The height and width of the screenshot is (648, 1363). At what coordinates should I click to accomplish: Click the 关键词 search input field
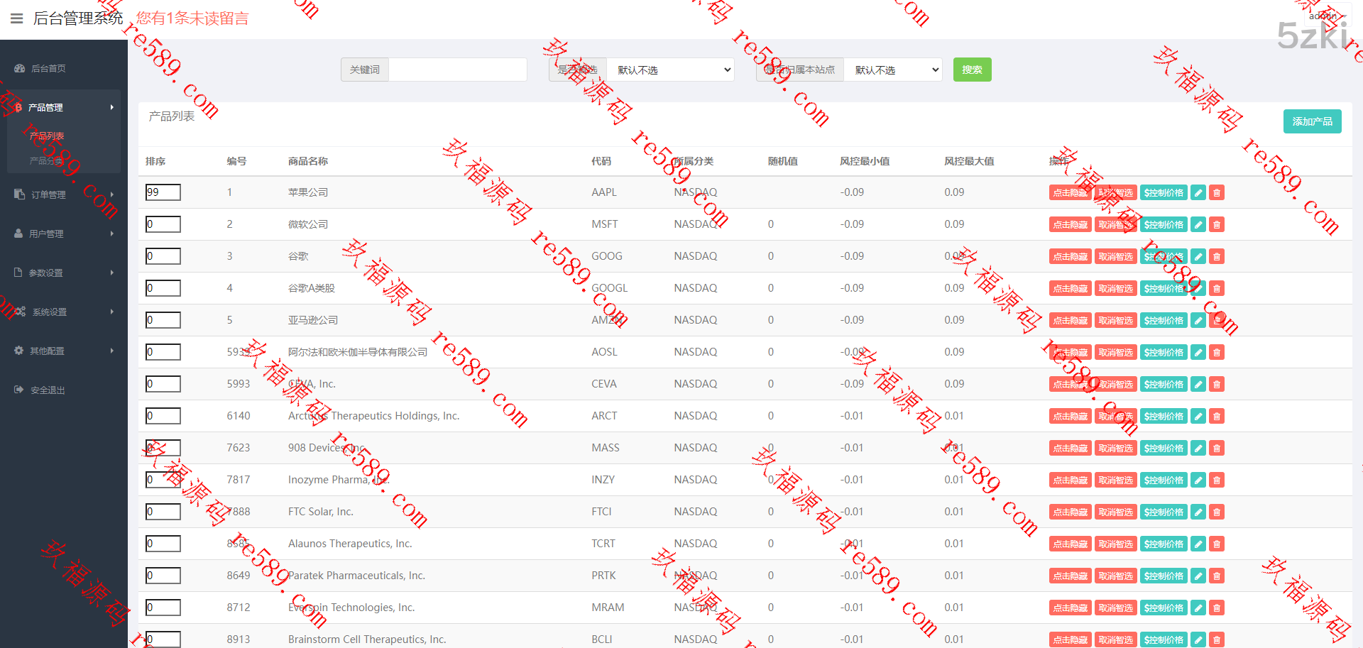pyautogui.click(x=457, y=70)
